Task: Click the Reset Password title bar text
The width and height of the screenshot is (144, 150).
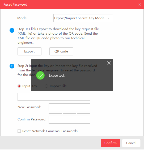Action: tap(15, 5)
